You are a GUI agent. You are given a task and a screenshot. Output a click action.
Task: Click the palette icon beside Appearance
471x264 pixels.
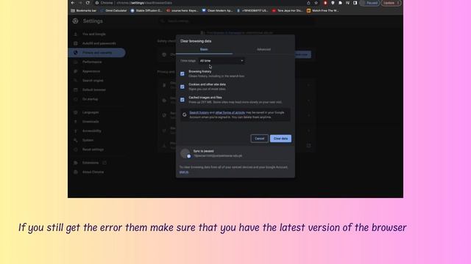click(x=76, y=71)
